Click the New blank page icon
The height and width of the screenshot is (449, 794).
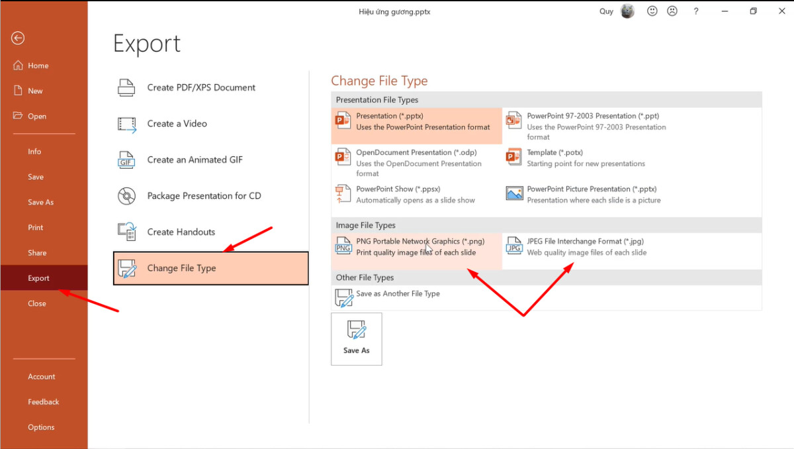click(18, 91)
